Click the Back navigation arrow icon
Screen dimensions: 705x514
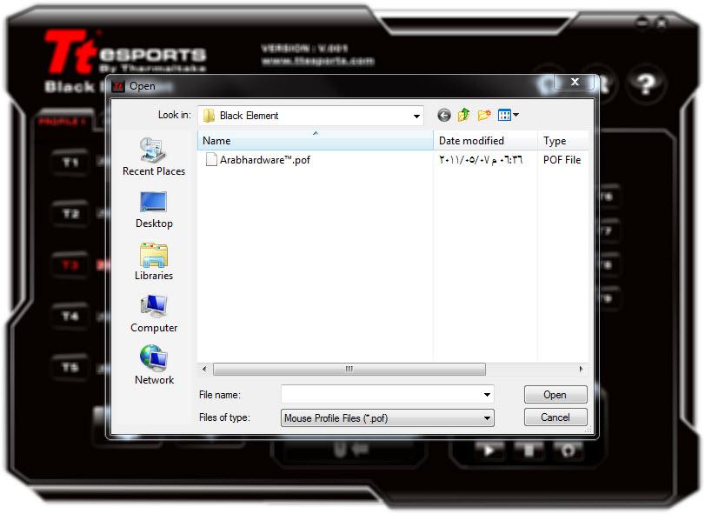443,116
